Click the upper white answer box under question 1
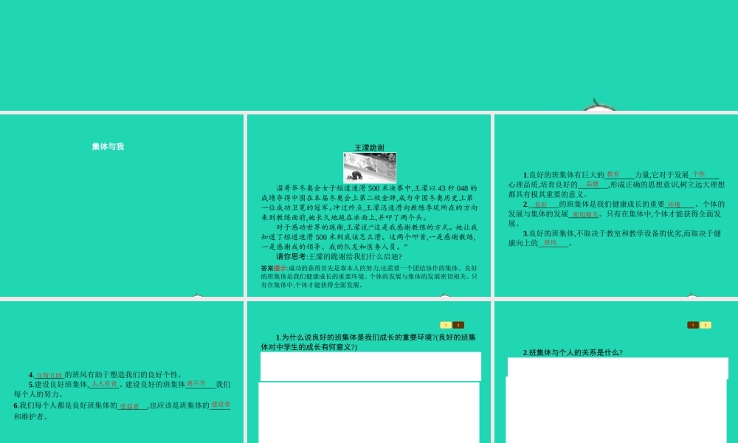 pyautogui.click(x=371, y=365)
